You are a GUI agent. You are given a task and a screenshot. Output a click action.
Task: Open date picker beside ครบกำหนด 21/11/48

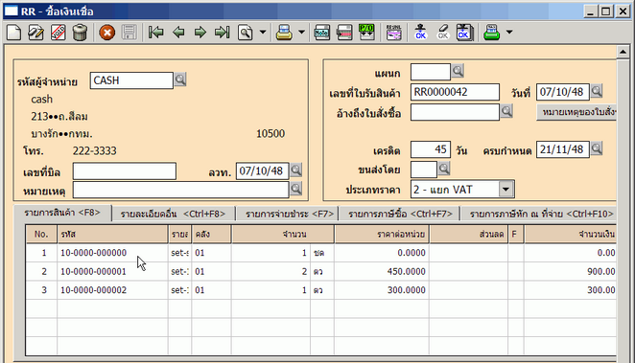coord(597,148)
